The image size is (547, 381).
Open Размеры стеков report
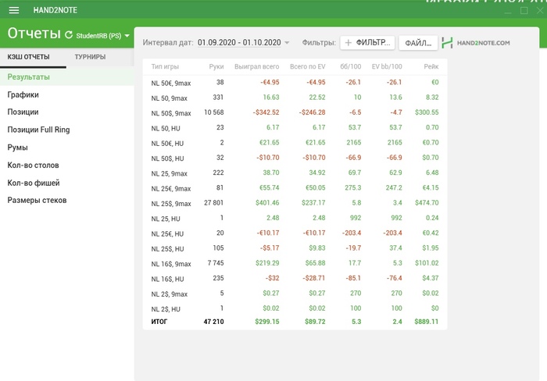37,201
